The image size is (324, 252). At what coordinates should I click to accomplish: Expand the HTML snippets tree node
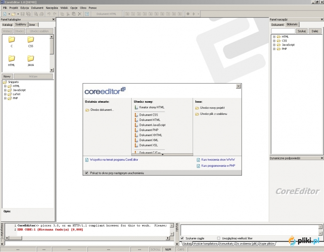pyautogui.click(x=5, y=86)
